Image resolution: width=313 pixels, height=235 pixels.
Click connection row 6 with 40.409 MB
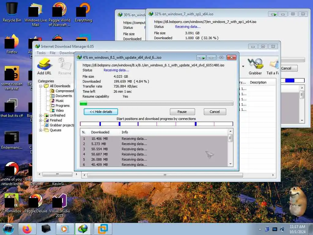pyautogui.click(x=154, y=165)
